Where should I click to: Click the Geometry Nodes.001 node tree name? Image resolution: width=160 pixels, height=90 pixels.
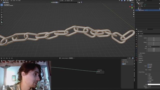65,58
